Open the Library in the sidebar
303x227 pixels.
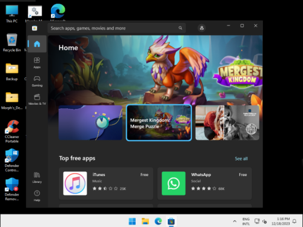click(37, 177)
